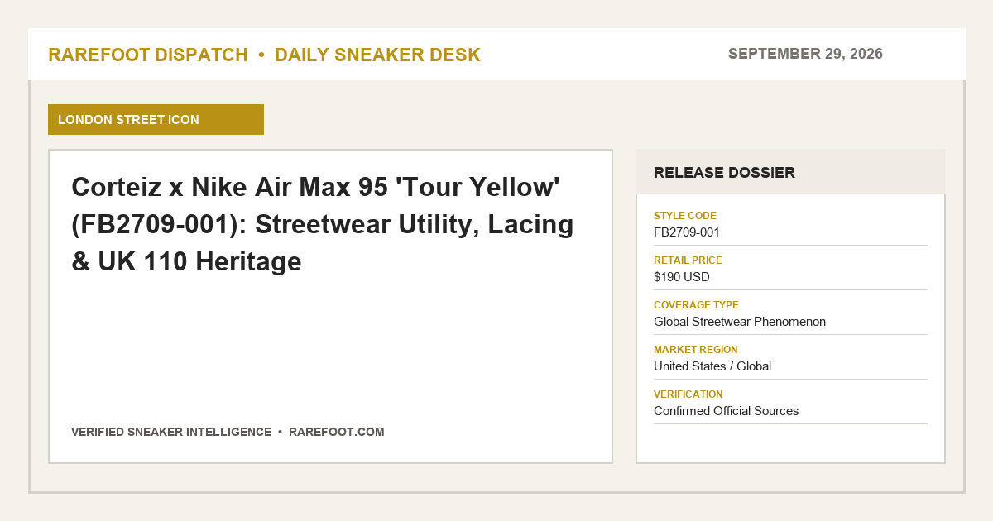Image resolution: width=993 pixels, height=521 pixels.
Task: Click the bullet separator in the header
Action: tap(261, 55)
